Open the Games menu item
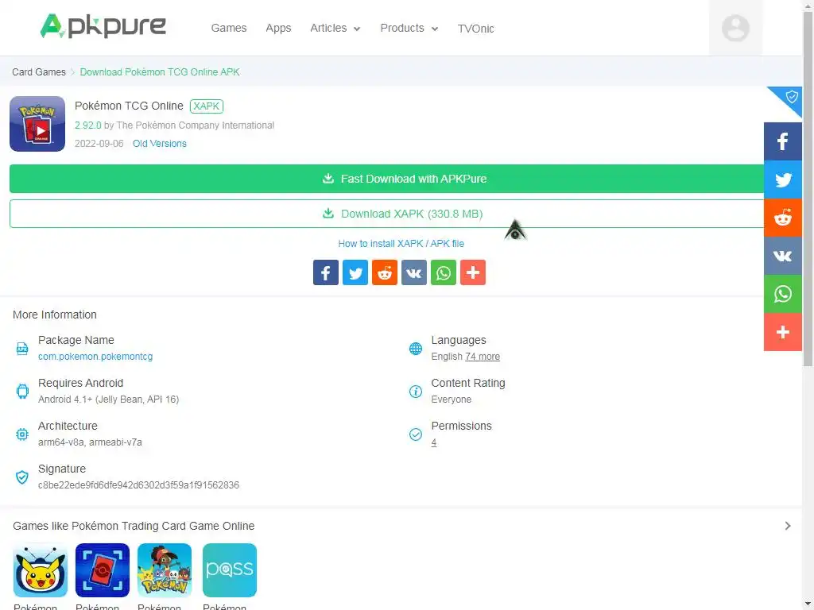 [228, 28]
